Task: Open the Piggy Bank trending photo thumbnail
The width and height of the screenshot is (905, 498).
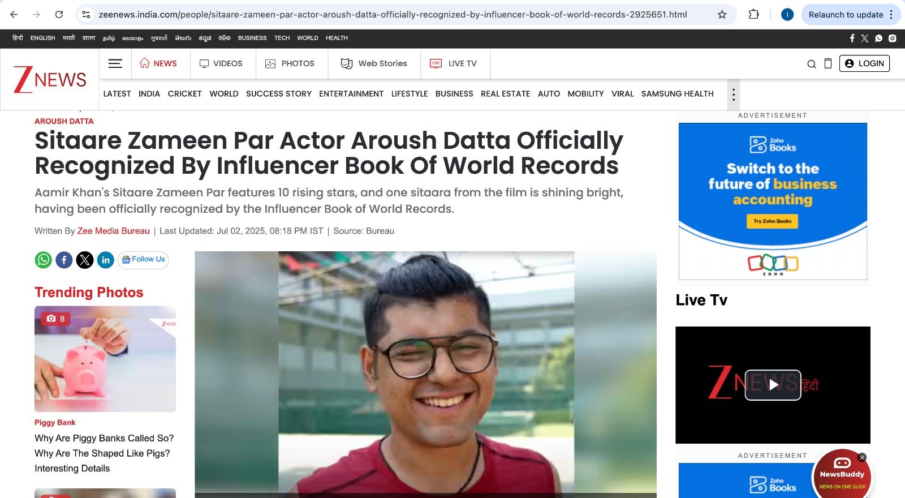Action: pyautogui.click(x=105, y=359)
